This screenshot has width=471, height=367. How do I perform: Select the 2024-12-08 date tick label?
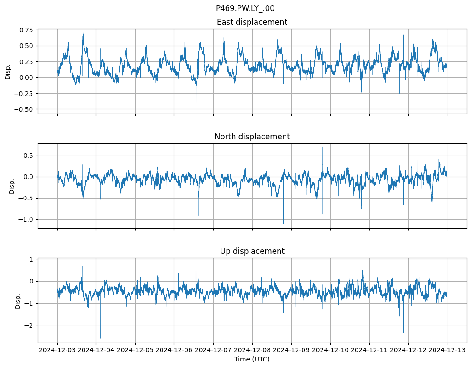tap(252, 350)
